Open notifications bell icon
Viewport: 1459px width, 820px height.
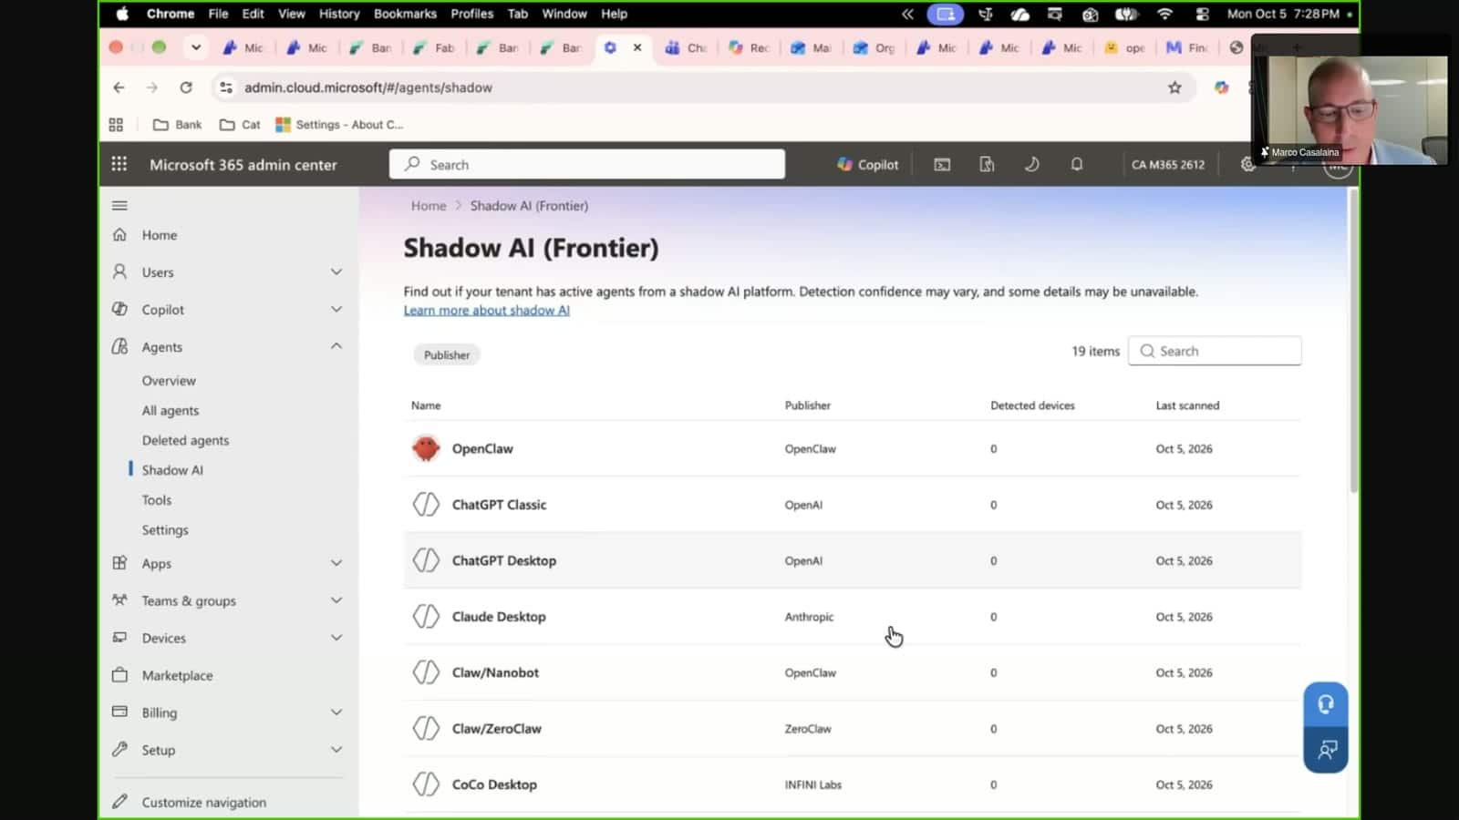1077,164
